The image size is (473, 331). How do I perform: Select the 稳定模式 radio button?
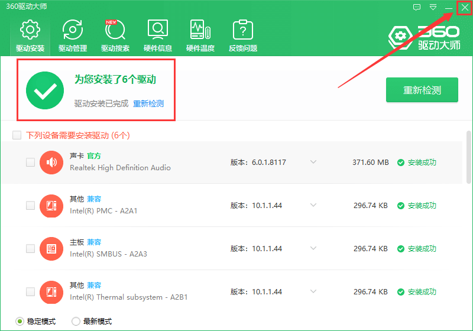coord(20,322)
